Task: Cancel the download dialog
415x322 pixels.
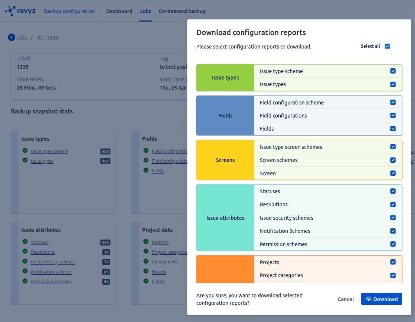Action: click(346, 299)
